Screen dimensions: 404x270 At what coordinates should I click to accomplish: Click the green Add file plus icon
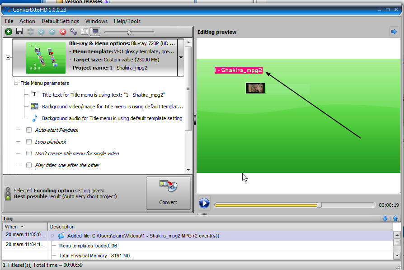[x=9, y=32]
